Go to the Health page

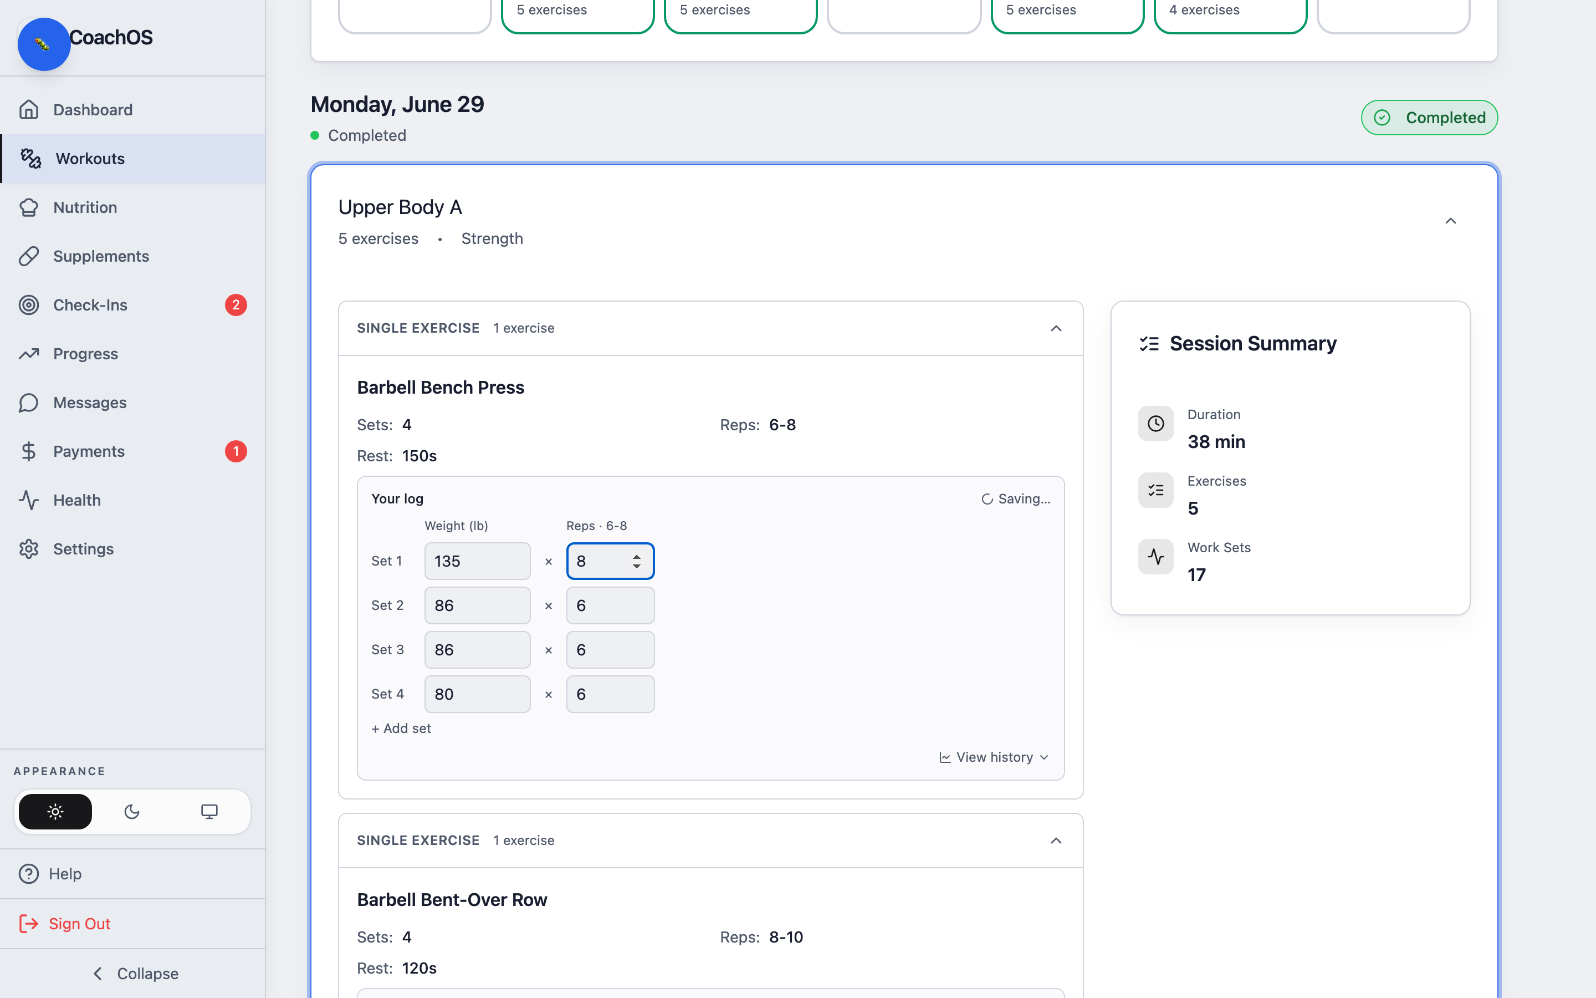(132, 500)
